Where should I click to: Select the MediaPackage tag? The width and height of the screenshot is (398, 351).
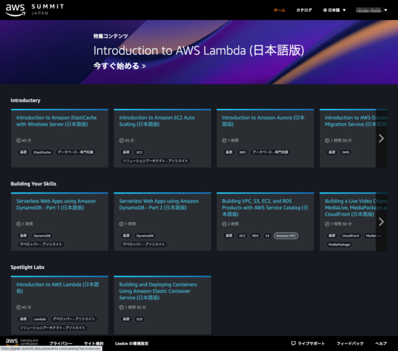click(339, 245)
